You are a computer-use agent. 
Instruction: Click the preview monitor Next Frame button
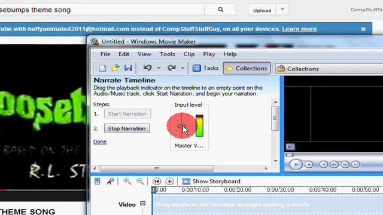pos(345,165)
